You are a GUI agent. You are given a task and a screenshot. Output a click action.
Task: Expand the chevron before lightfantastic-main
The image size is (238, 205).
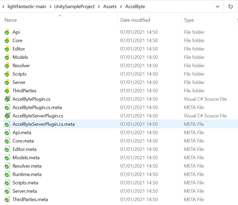(3, 7)
